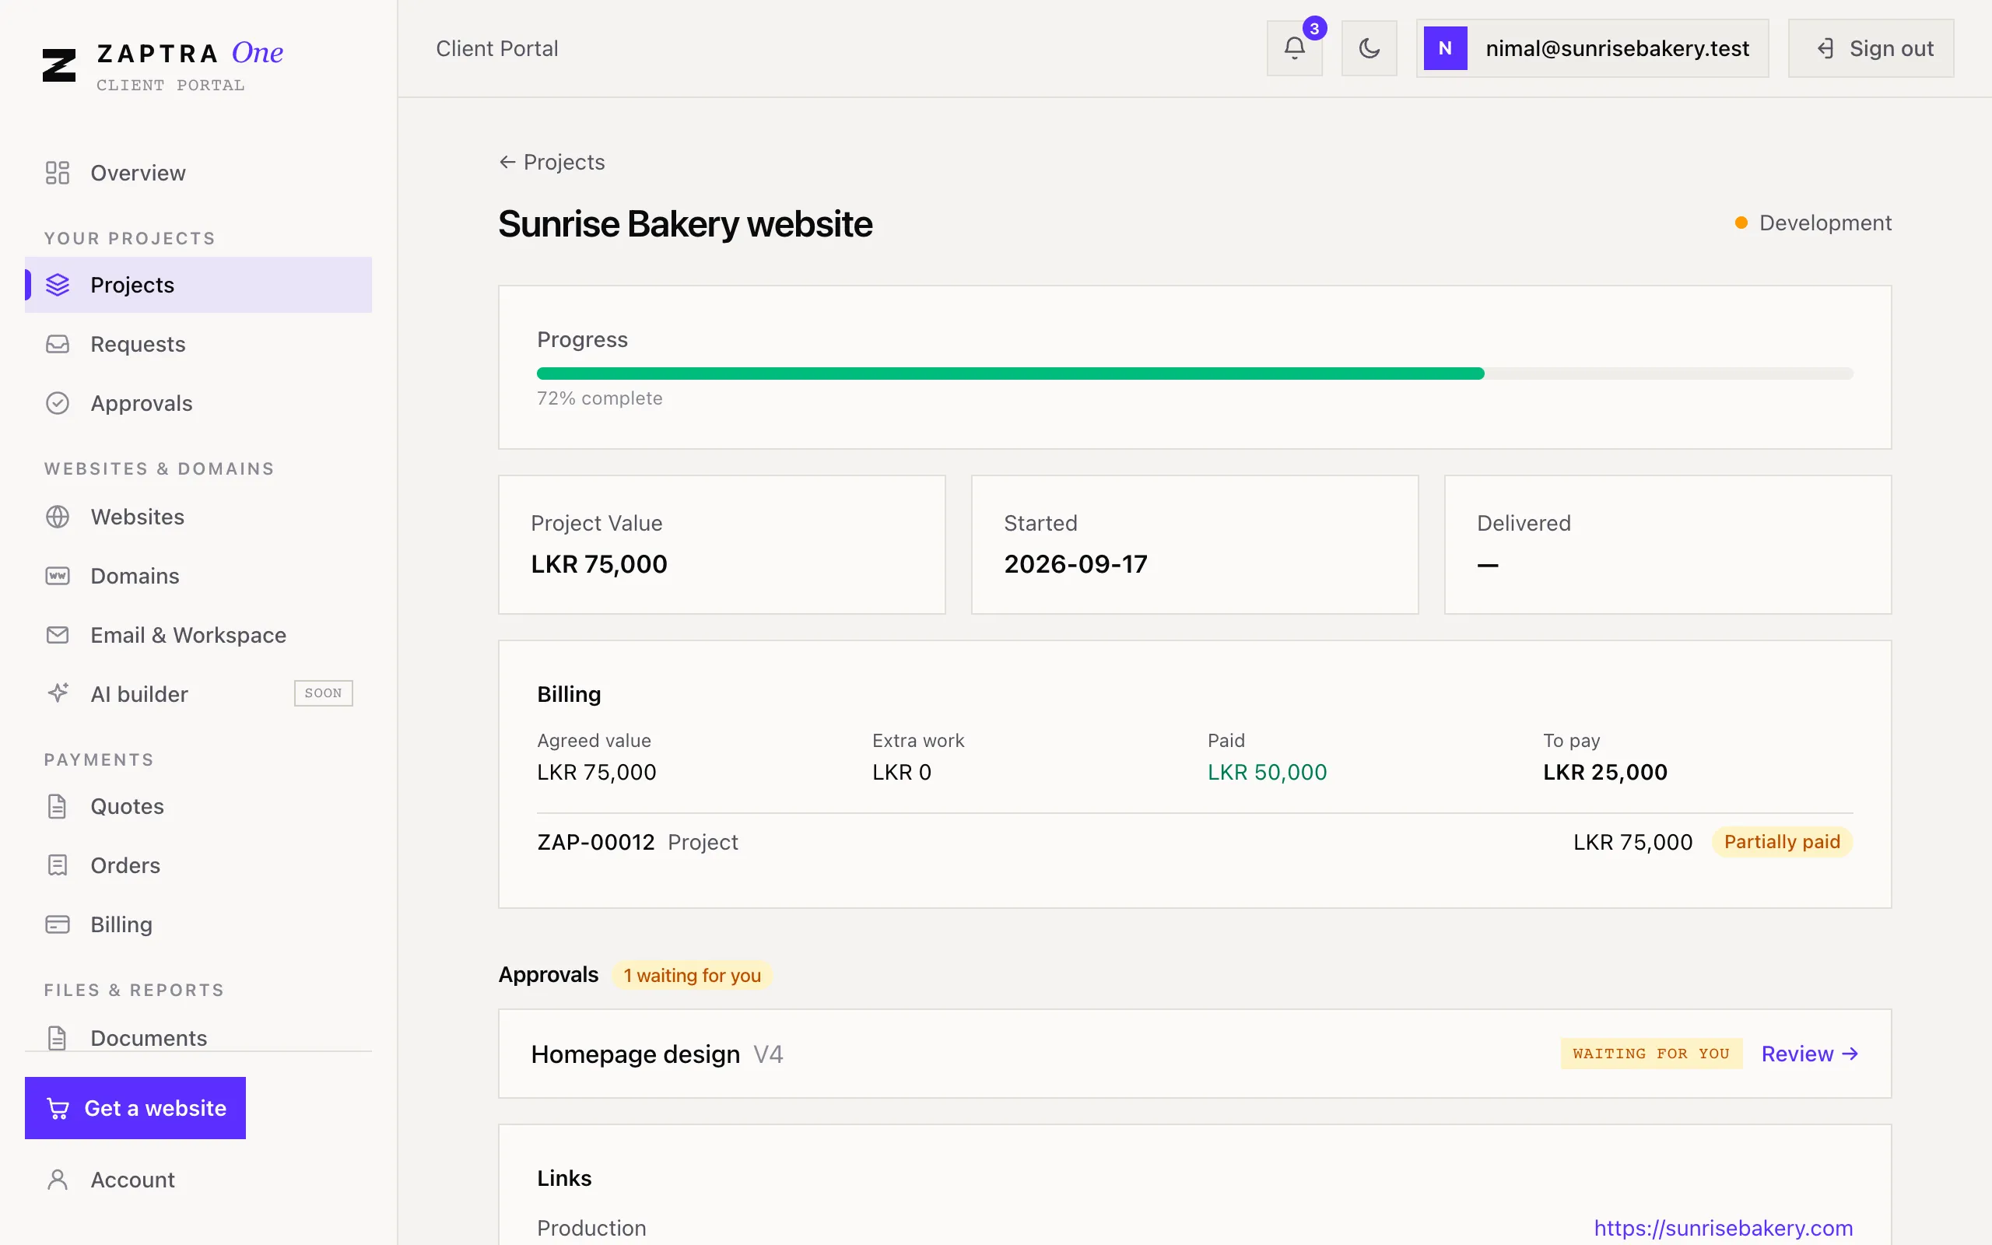This screenshot has height=1245, width=1992.
Task: Click the Project Value LKR 75,000 card
Action: point(722,544)
